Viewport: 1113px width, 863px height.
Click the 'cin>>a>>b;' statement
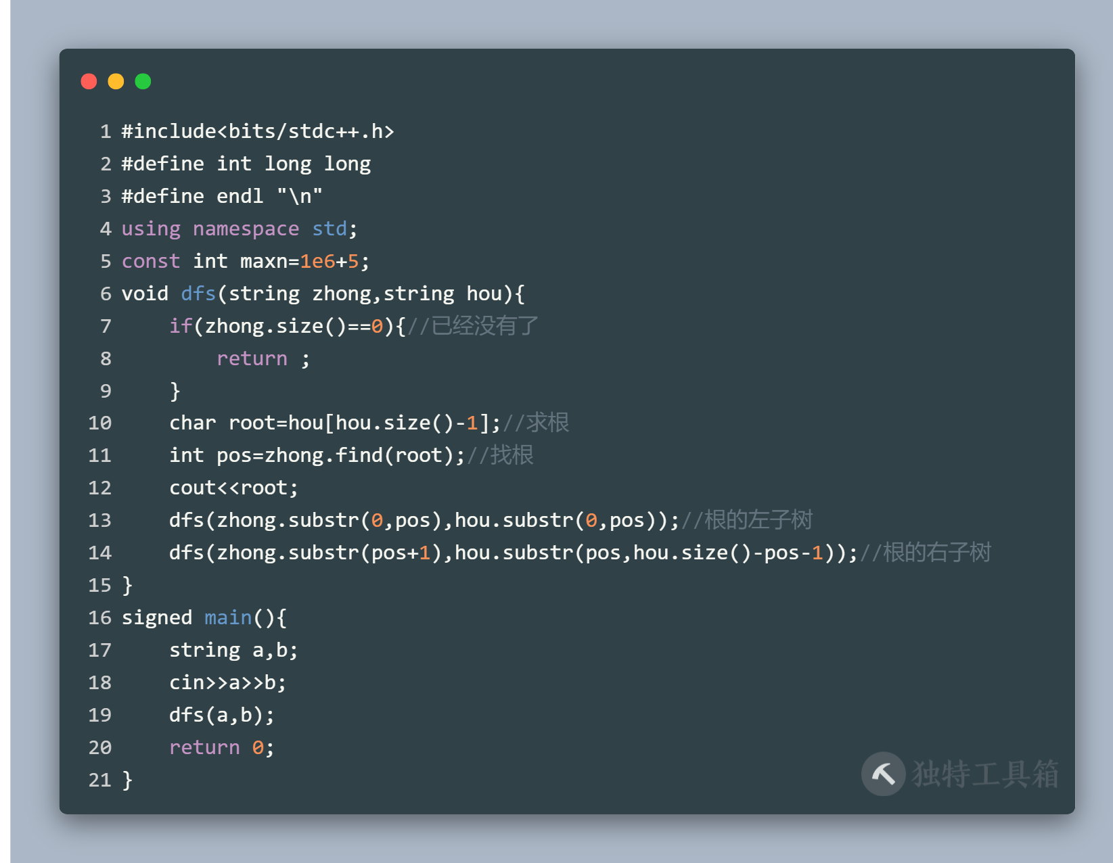tap(228, 682)
